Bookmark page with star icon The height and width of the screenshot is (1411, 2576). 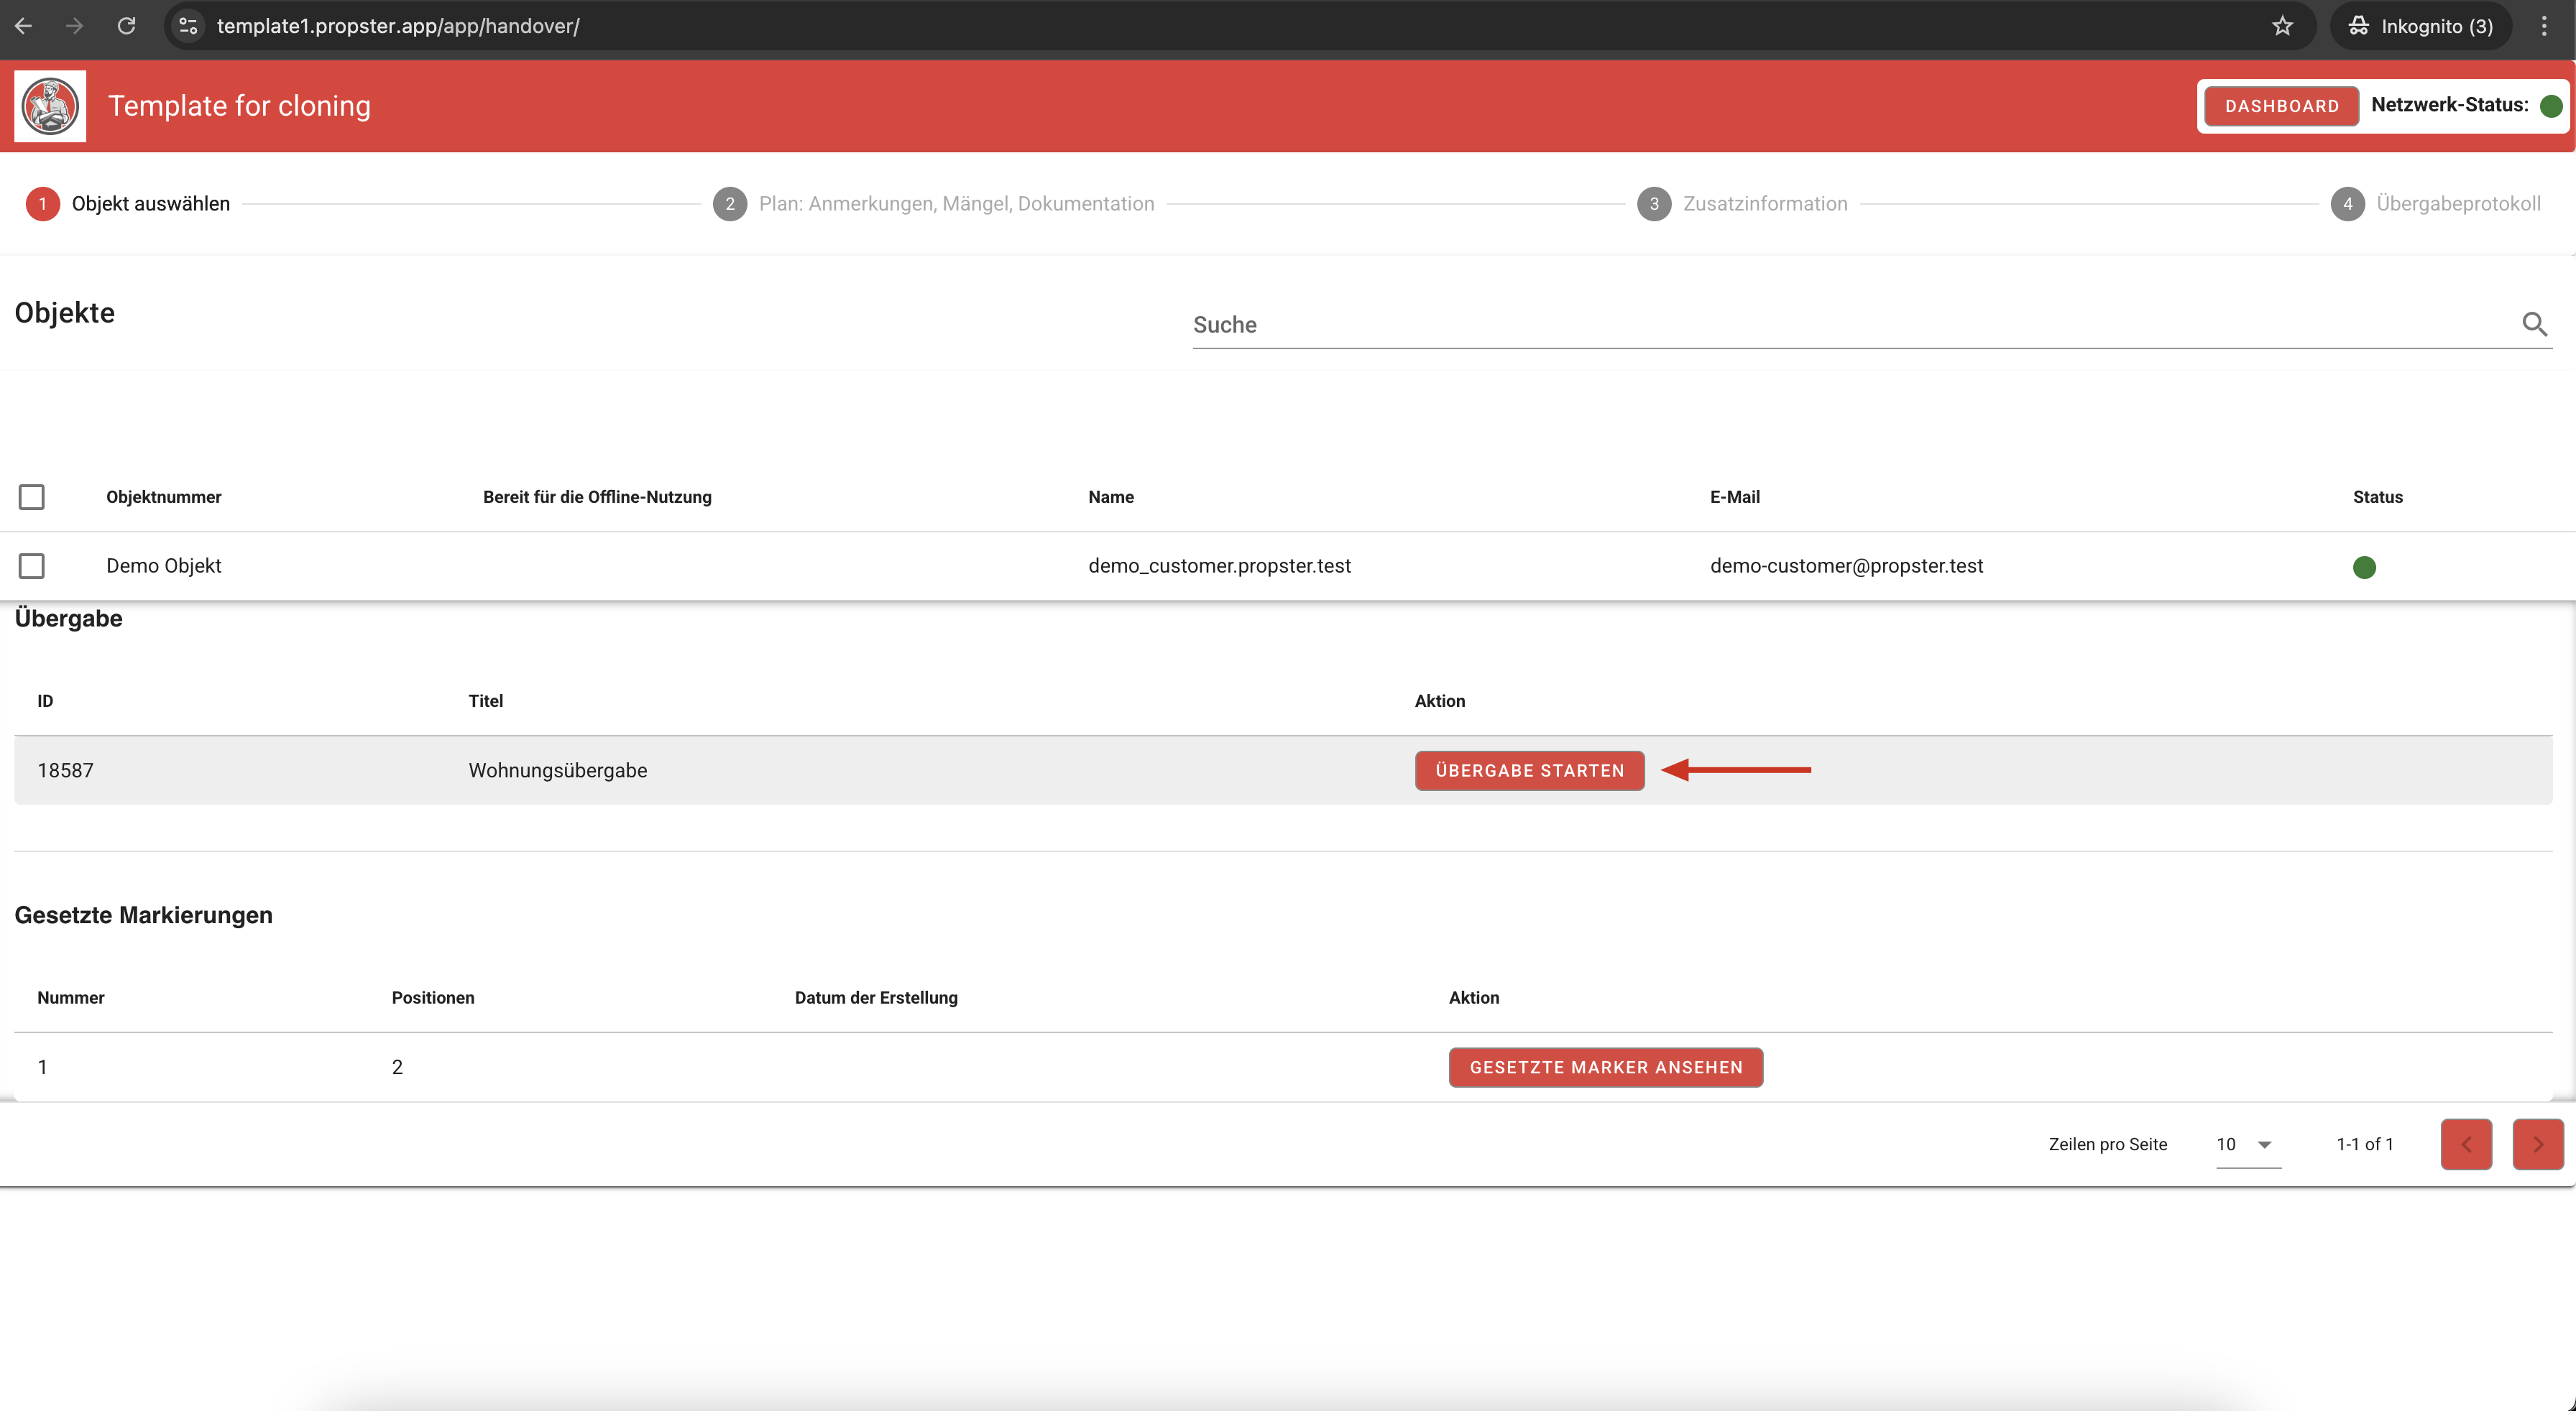[x=2282, y=26]
